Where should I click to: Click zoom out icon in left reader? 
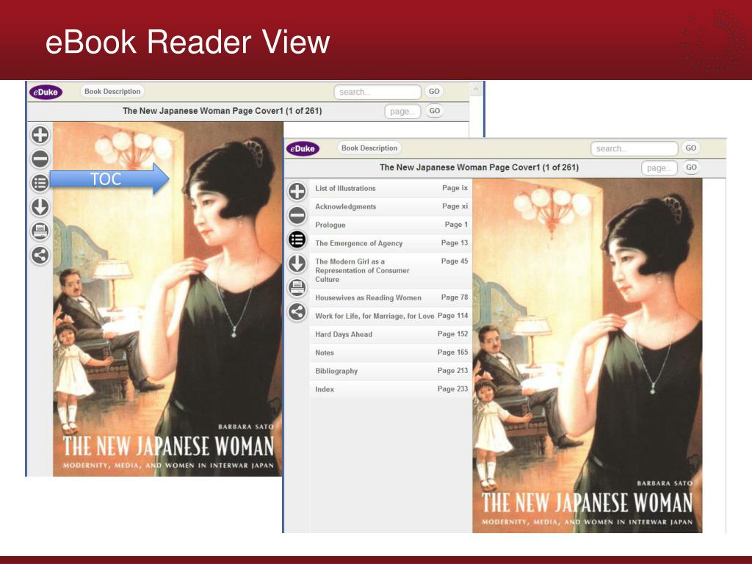tap(40, 159)
